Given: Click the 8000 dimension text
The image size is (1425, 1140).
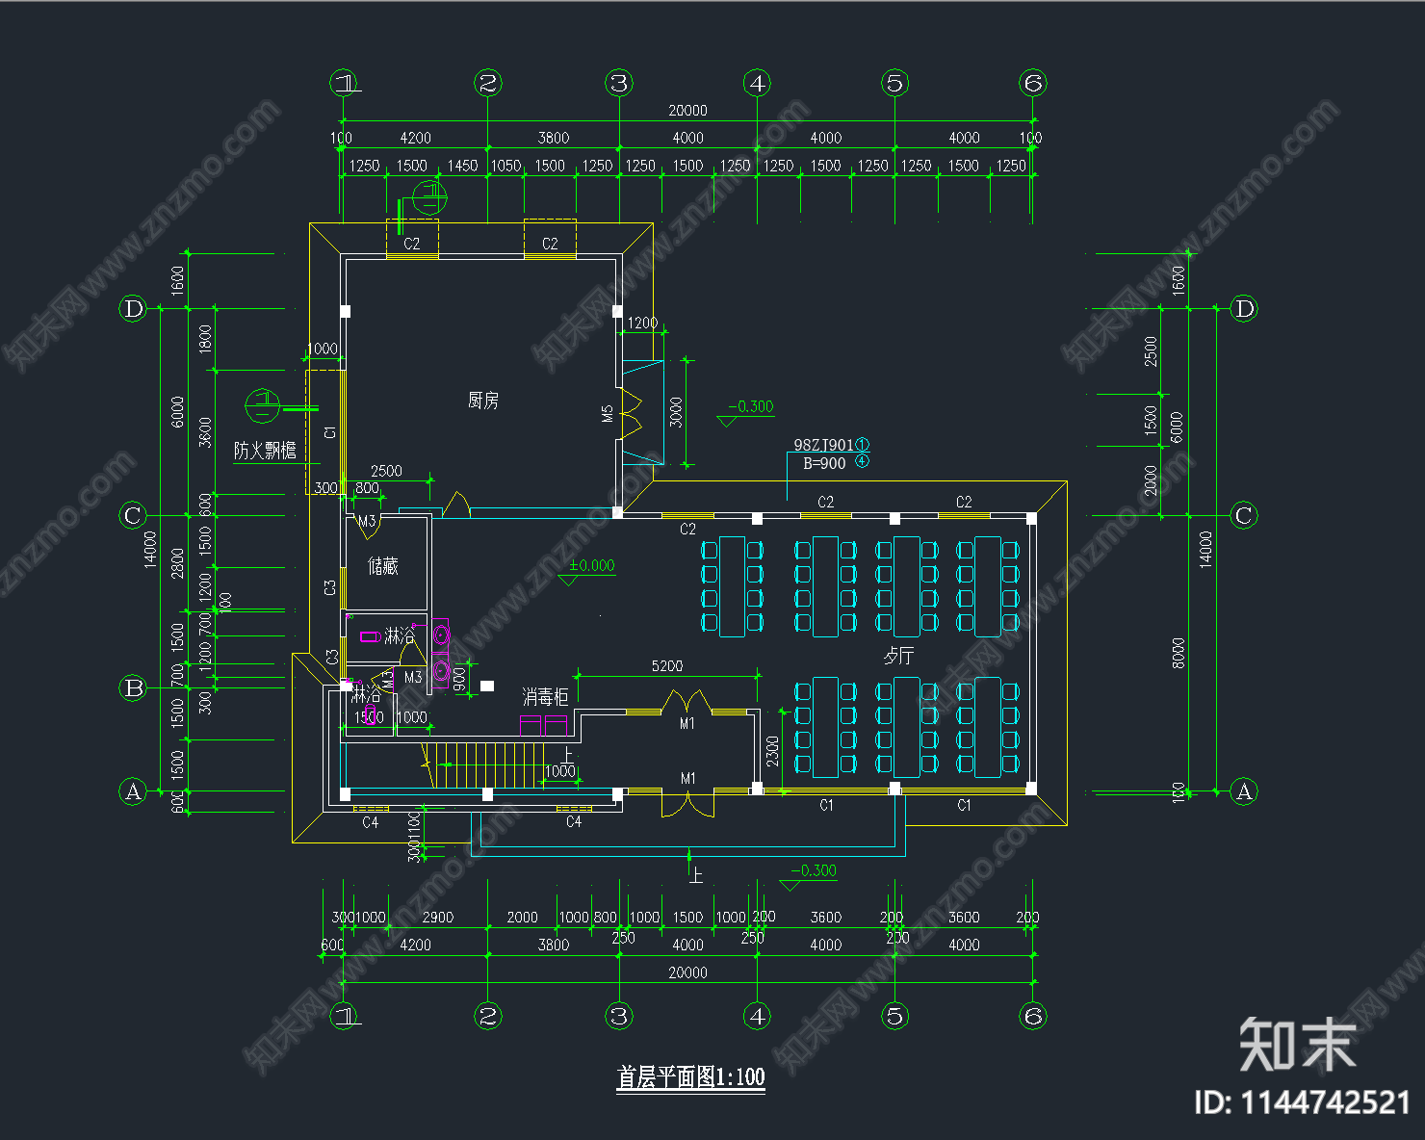Looking at the screenshot, I should click(x=1178, y=653).
